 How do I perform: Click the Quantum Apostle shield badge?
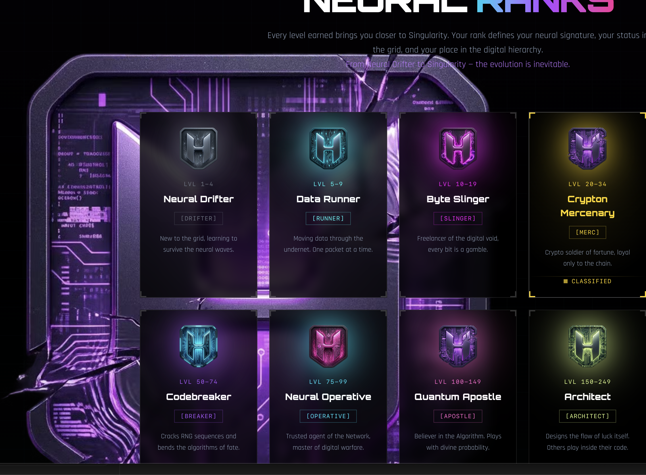(458, 346)
